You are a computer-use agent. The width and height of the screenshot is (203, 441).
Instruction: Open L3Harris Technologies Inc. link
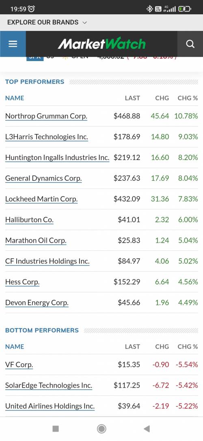[47, 137]
